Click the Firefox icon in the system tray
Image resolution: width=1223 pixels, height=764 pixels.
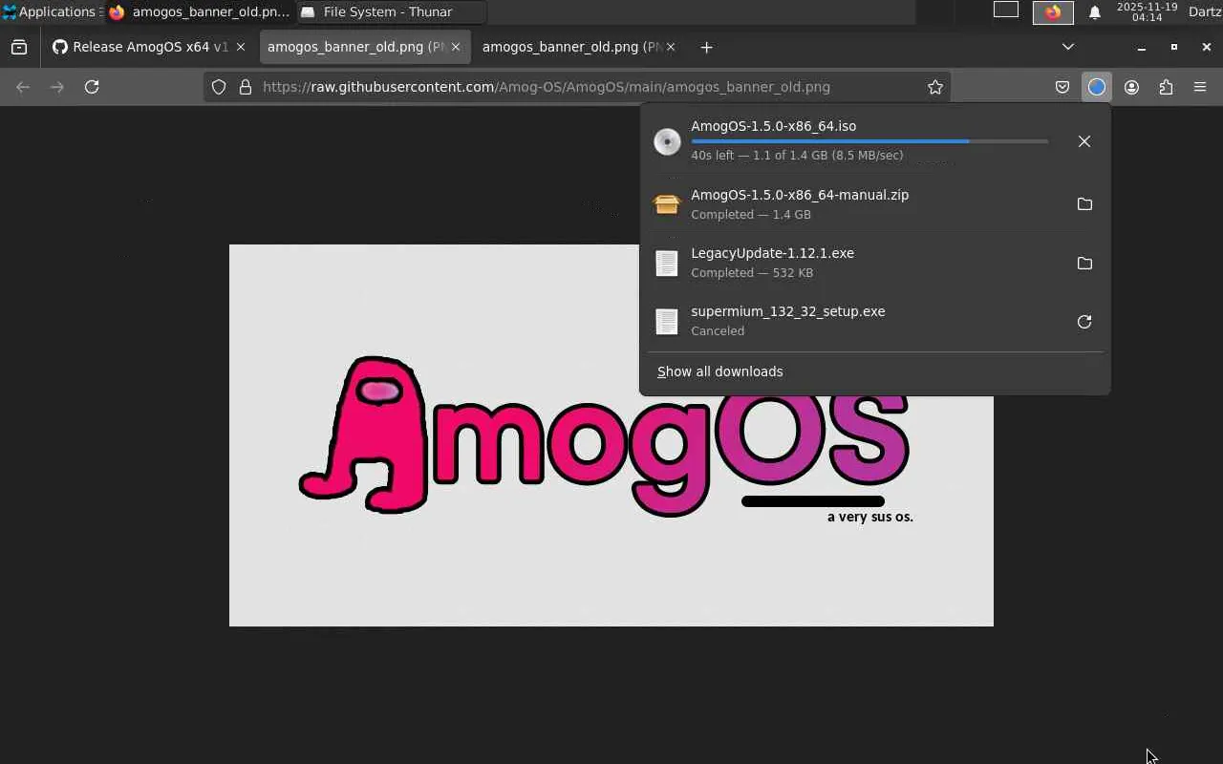[x=1053, y=12]
